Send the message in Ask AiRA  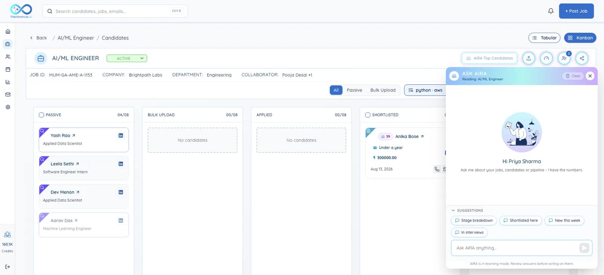click(x=584, y=248)
